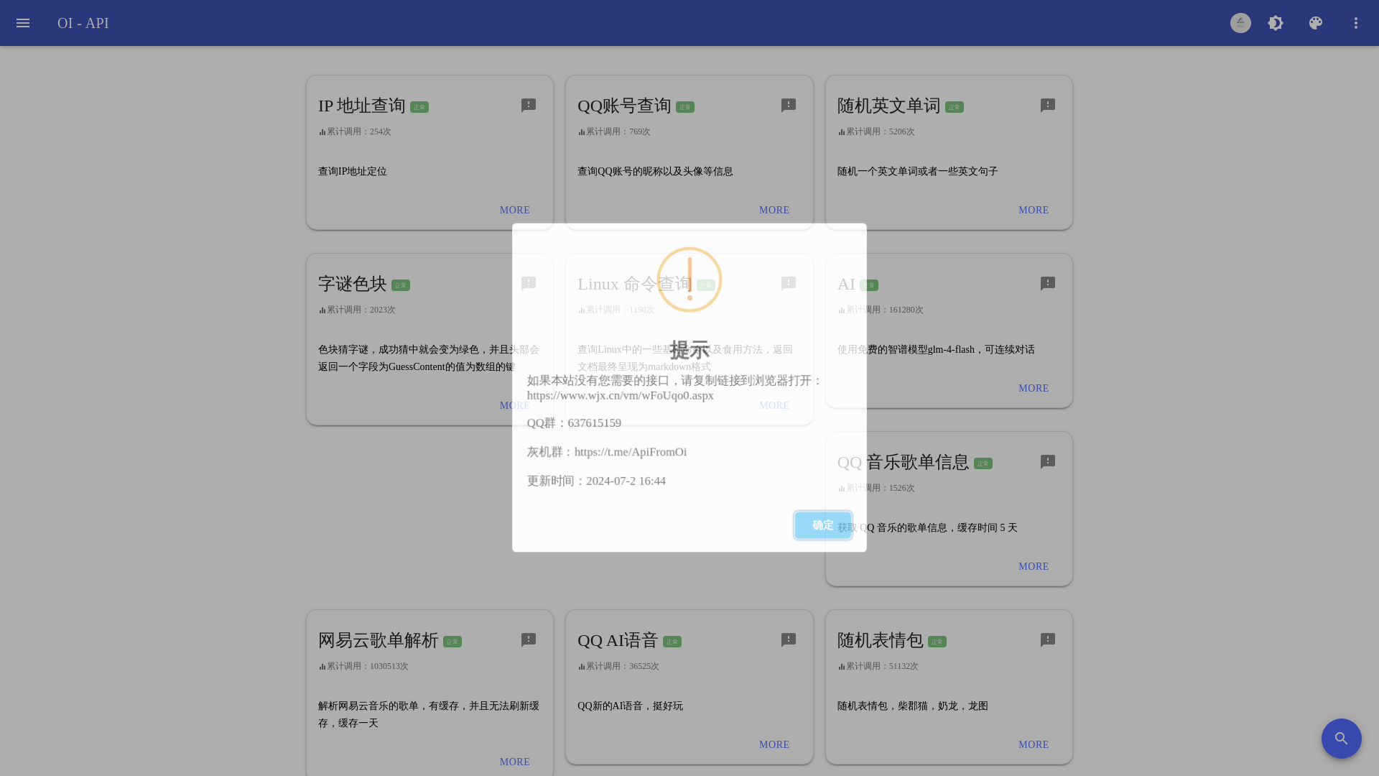Click the floating search button
The height and width of the screenshot is (776, 1379).
[1341, 739]
